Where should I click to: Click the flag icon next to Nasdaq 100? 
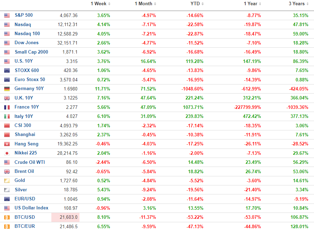pos(7,34)
